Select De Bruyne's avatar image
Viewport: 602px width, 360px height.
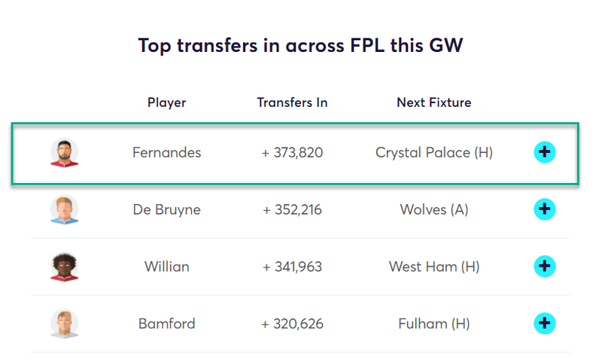click(x=65, y=210)
